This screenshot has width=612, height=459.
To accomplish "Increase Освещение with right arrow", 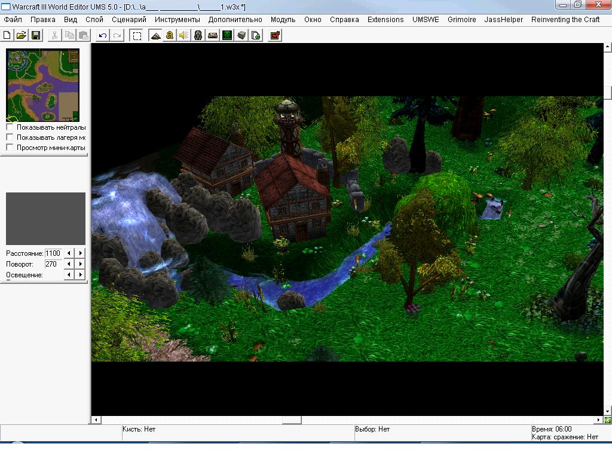I will (x=80, y=274).
